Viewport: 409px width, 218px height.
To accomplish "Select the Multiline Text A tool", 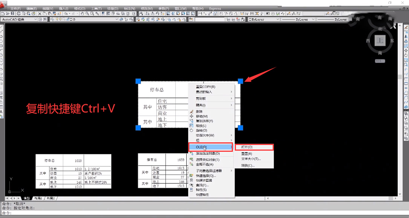I will (1, 111).
